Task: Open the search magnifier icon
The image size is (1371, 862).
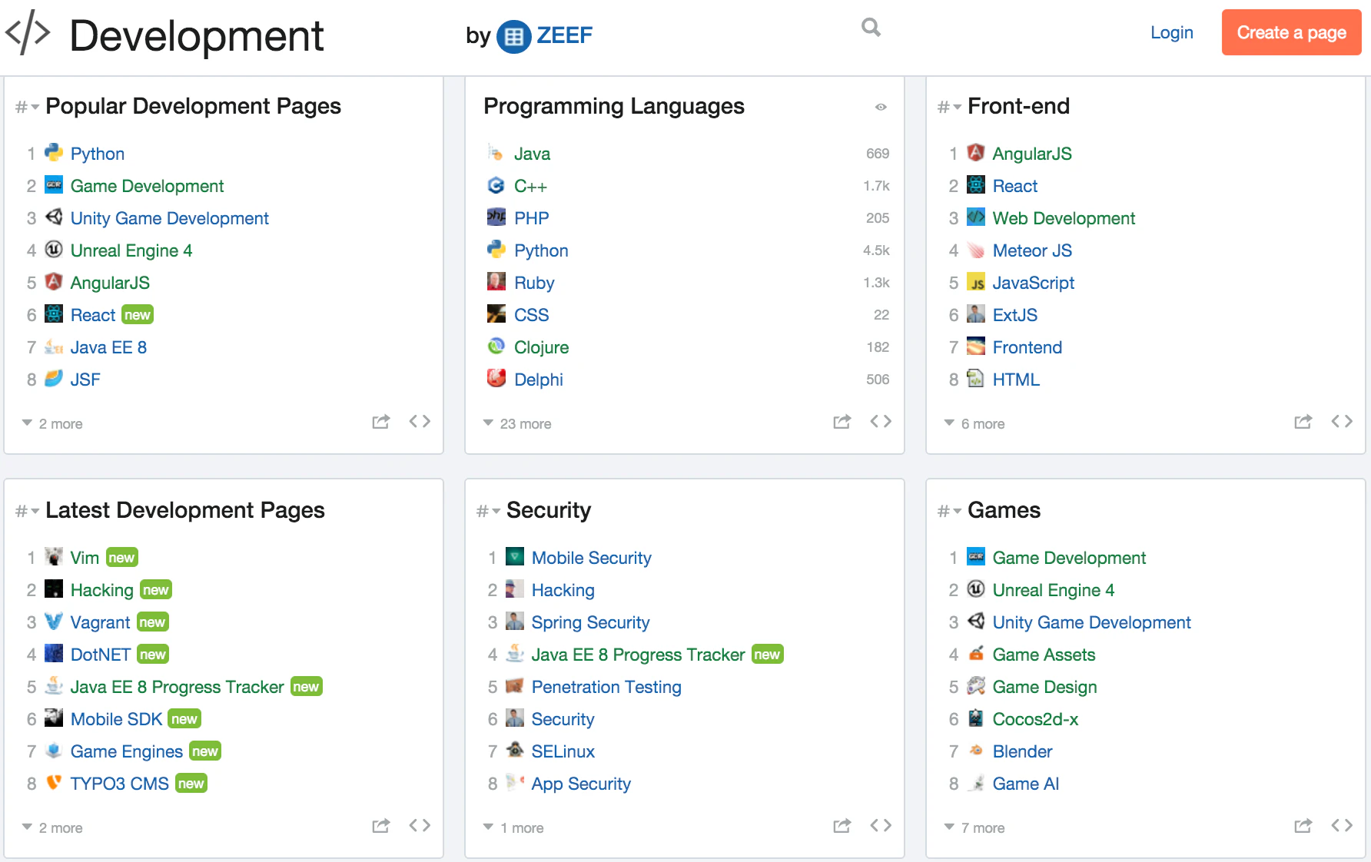Action: tap(871, 28)
